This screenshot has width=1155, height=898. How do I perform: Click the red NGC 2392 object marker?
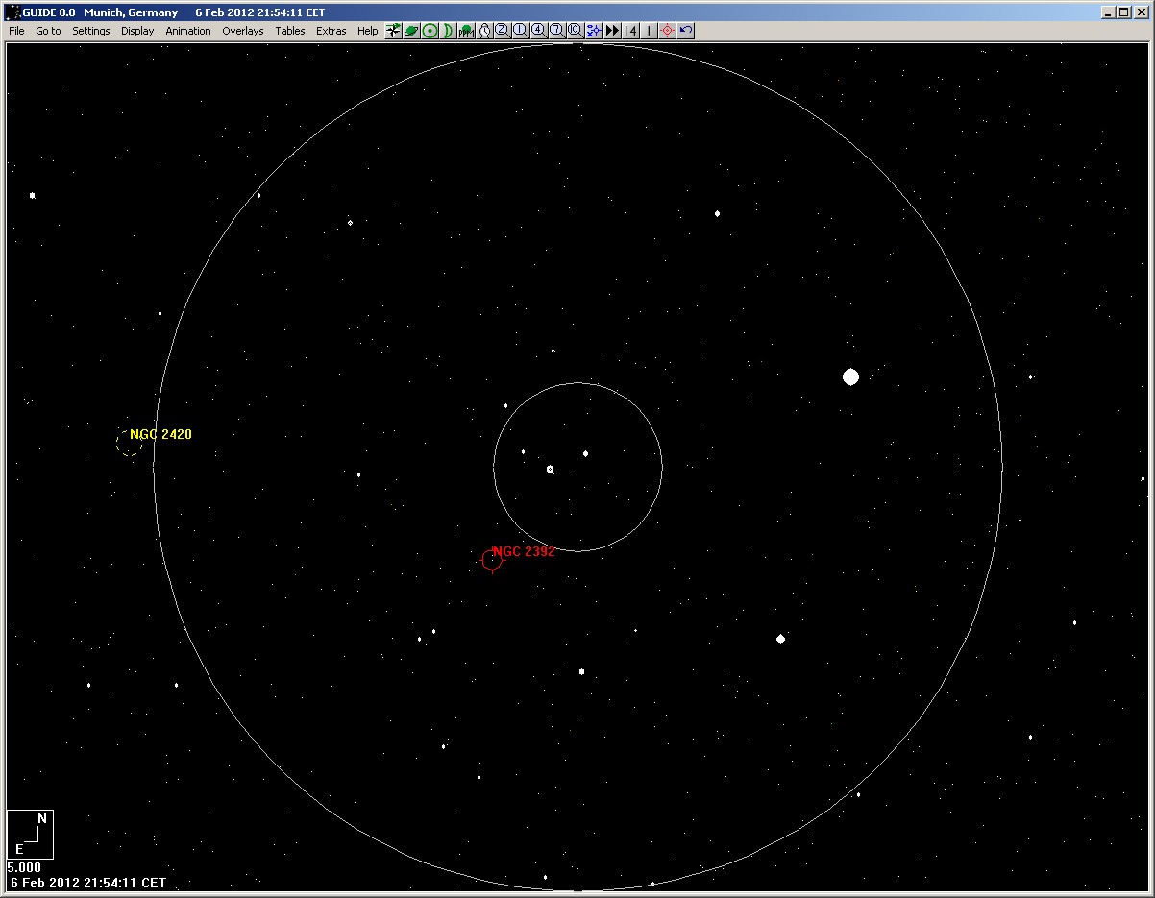tap(491, 560)
